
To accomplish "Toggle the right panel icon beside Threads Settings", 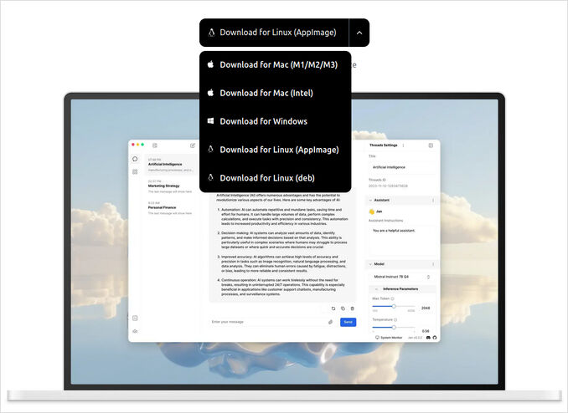I will click(431, 145).
